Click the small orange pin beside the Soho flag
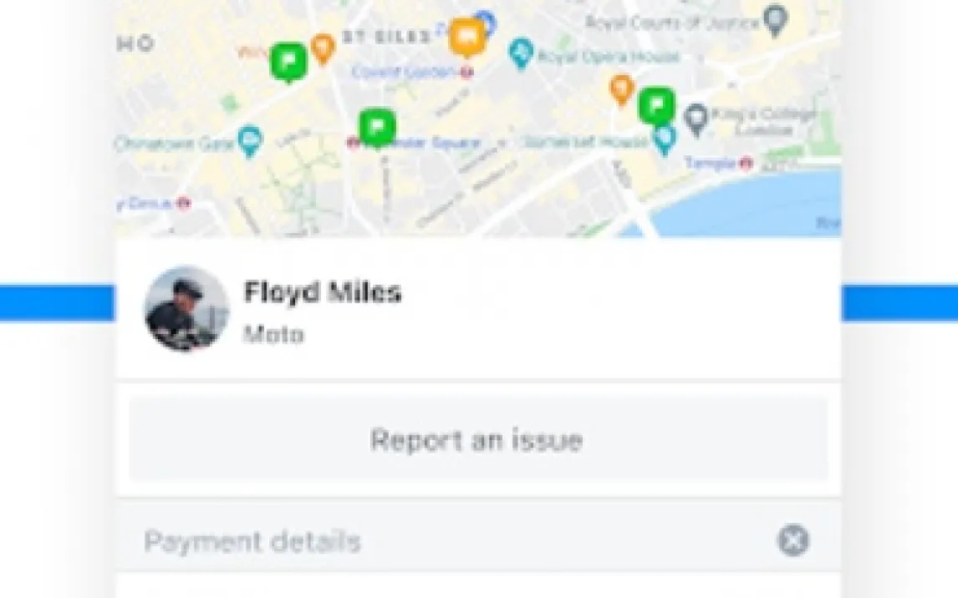Viewport: 958px width, 598px height. coord(323,48)
